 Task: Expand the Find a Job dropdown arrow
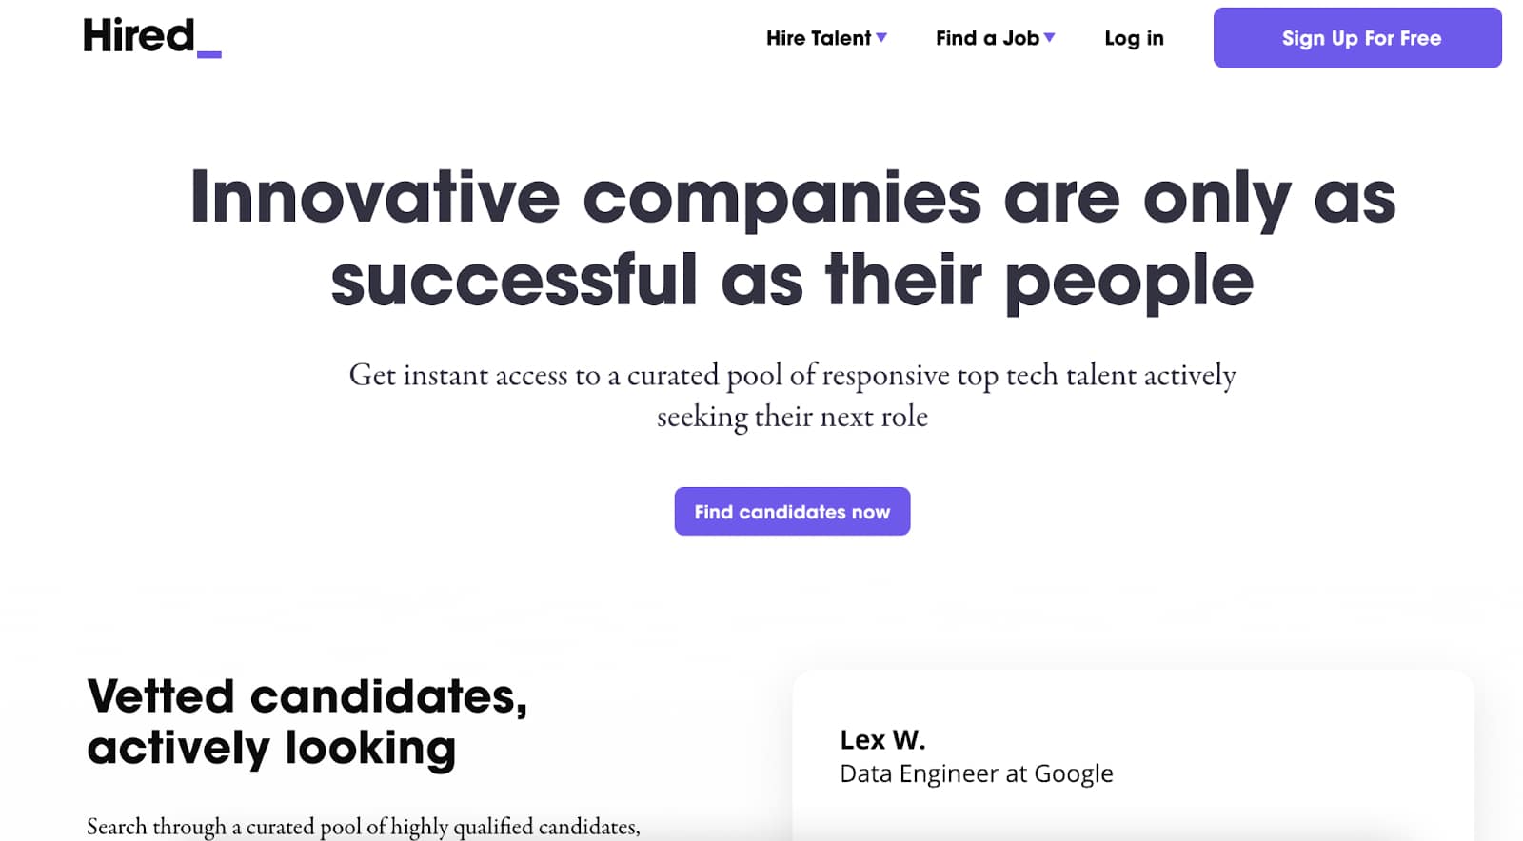pos(1049,38)
